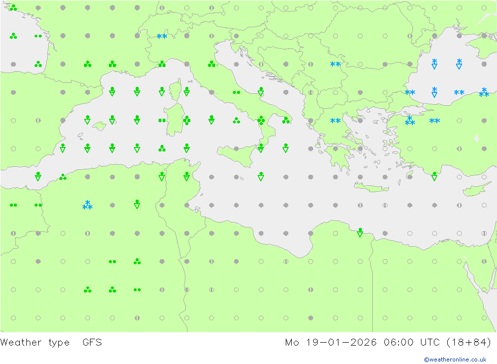
Task: Click the island of Crete
Action: pos(371,188)
